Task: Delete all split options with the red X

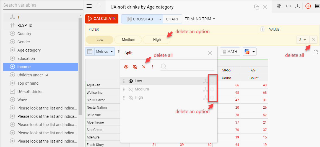Action: coord(144,67)
